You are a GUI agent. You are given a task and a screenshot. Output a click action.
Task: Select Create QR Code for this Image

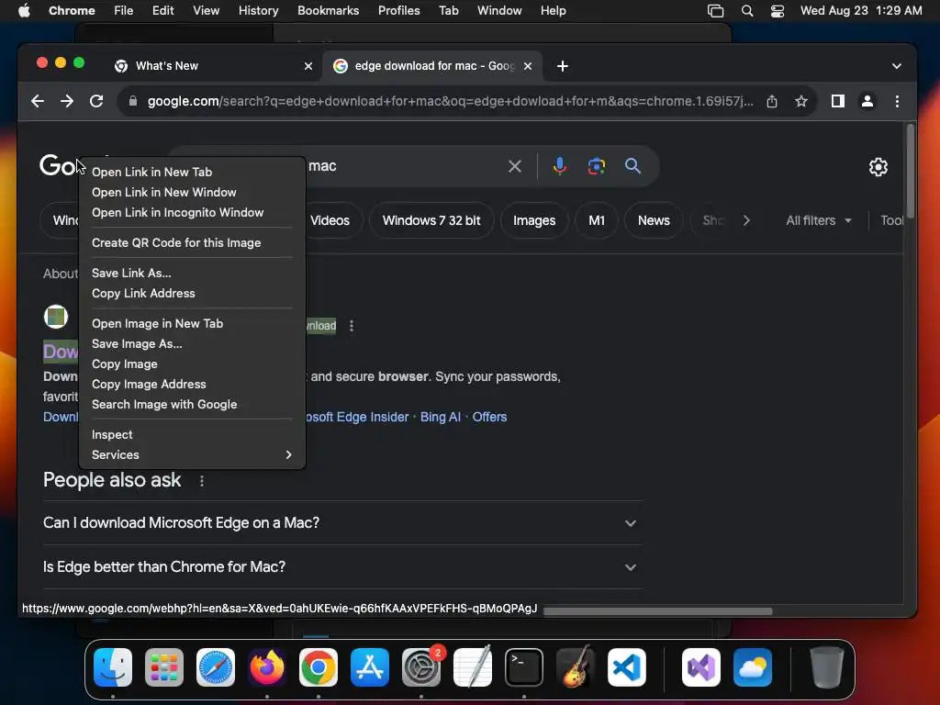click(x=192, y=242)
